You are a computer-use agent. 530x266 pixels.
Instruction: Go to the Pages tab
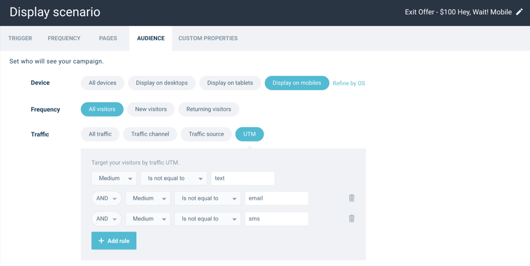(x=108, y=39)
